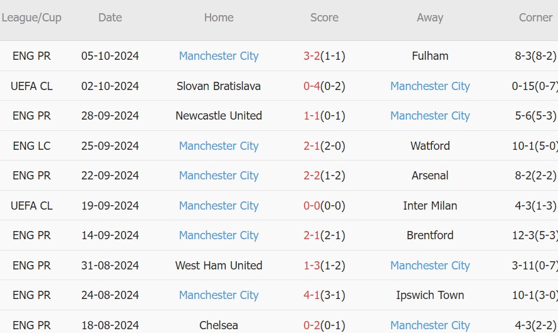The image size is (558, 333).
Task: Click the 19-09-2024 date cell
Action: point(110,206)
